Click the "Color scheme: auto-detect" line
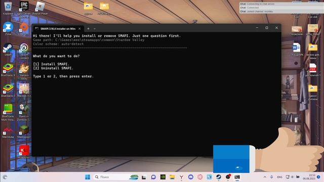This screenshot has width=324, height=182. coord(58,44)
